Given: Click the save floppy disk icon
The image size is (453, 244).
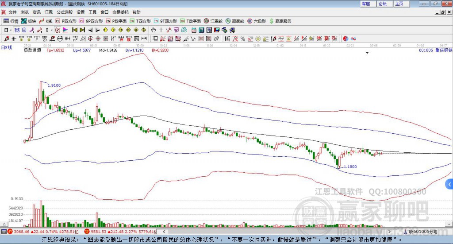Looking at the screenshot, I should tap(217, 30).
